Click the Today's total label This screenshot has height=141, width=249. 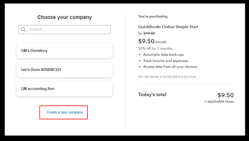click(x=152, y=94)
